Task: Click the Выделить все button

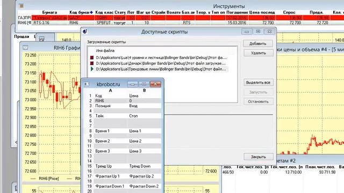Action: coord(258,83)
